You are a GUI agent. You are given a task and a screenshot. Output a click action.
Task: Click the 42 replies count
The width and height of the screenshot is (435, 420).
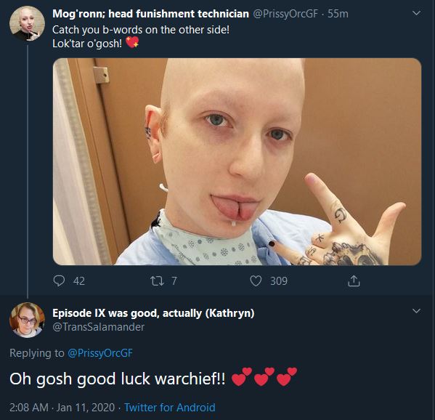tap(79, 281)
